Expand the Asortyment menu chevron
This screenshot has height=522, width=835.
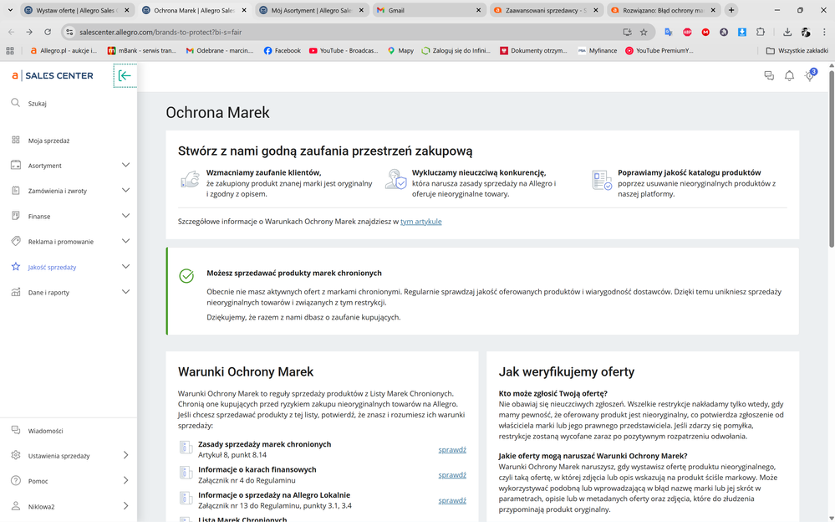125,165
